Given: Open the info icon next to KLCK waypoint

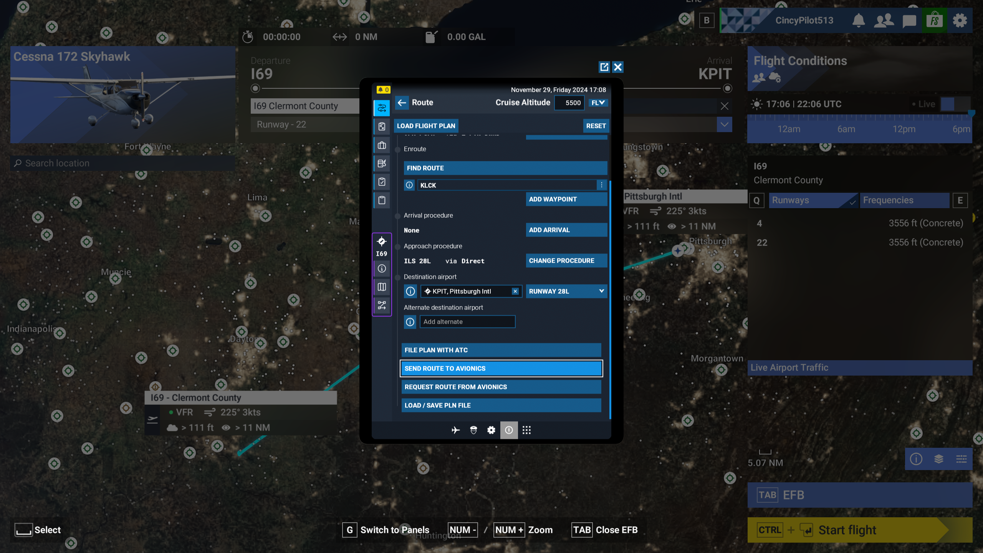Looking at the screenshot, I should [409, 185].
